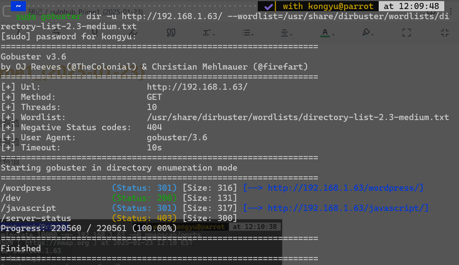Open the highlight color dropdown arrow
The image size is (459, 265).
tap(372, 35)
